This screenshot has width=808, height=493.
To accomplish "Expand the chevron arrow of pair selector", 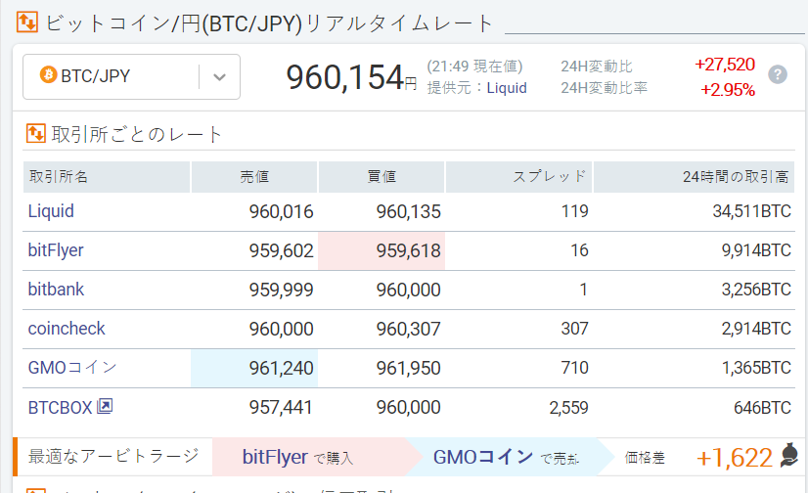I will pyautogui.click(x=220, y=76).
